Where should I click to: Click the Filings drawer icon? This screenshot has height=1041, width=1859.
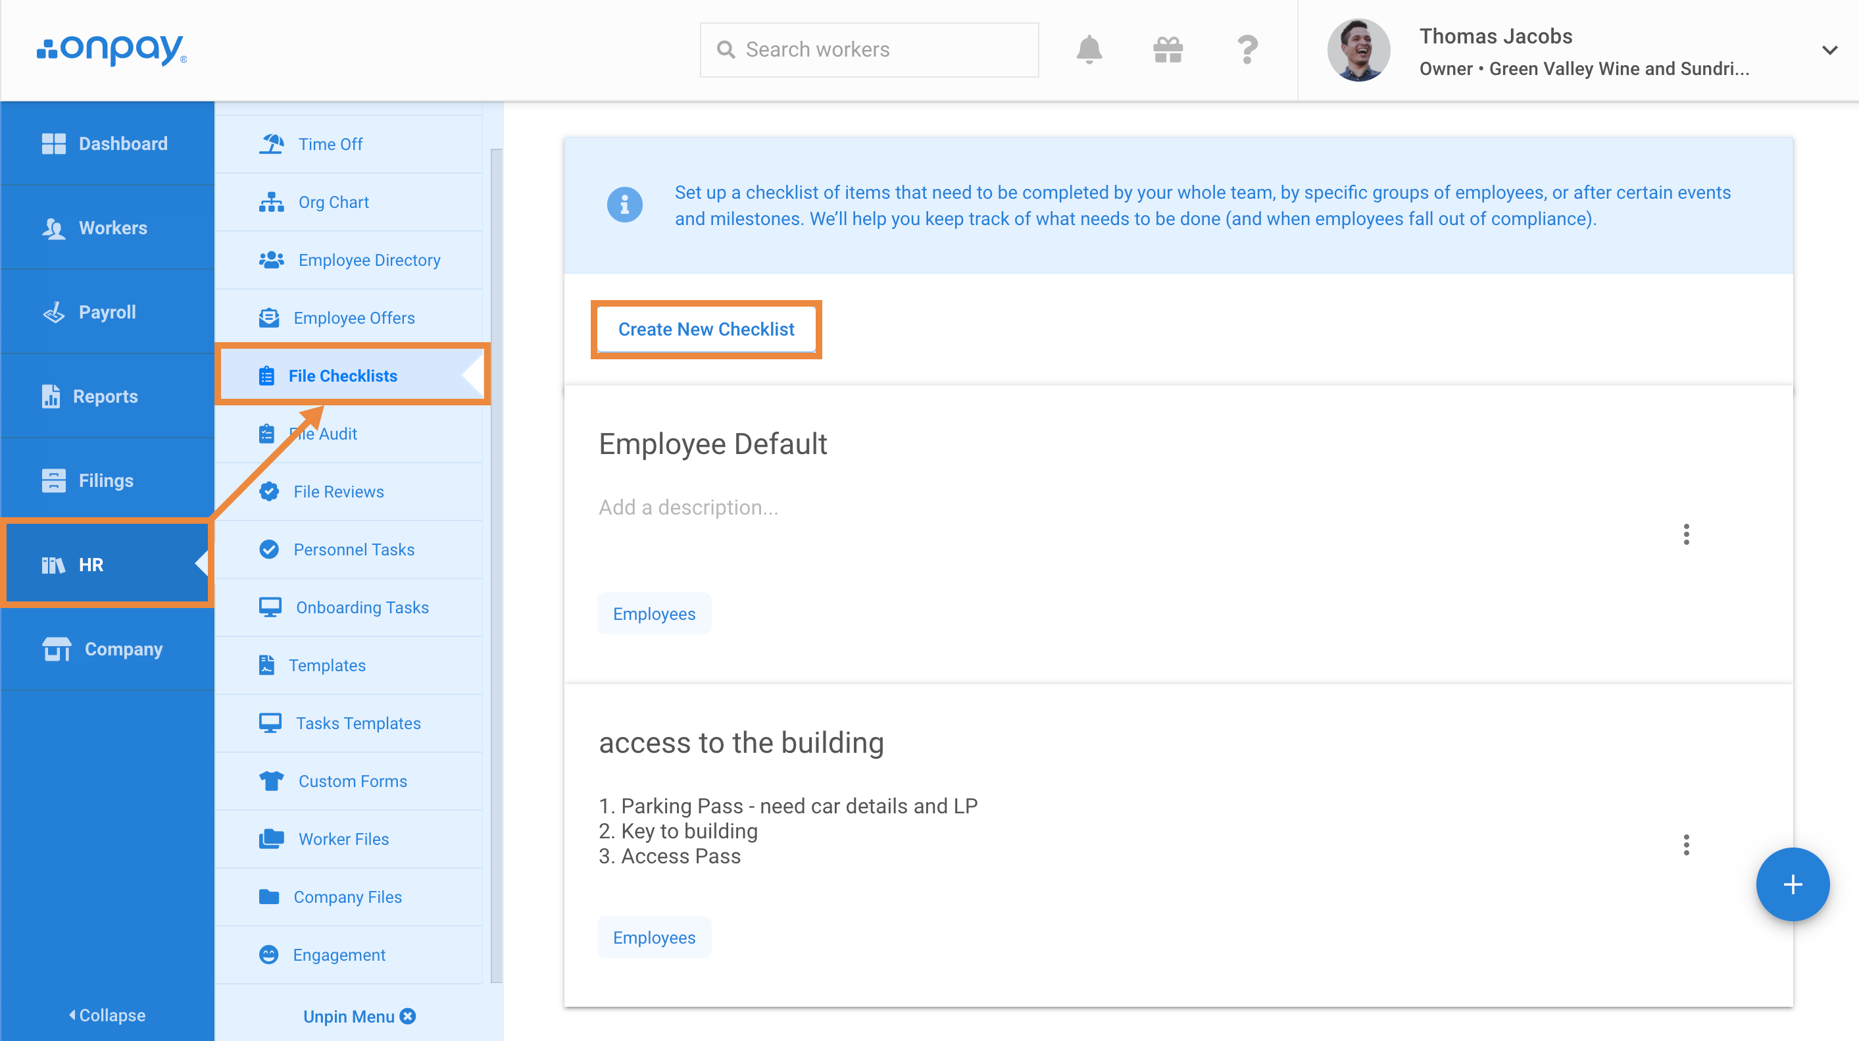coord(53,480)
